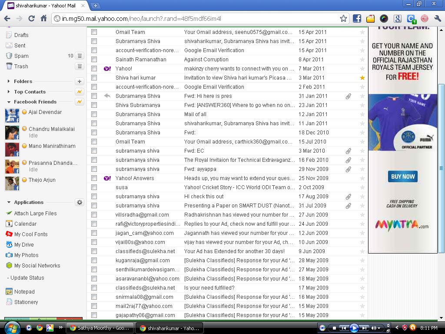Click attachment paperclip on 'Fwd: EC' email
The height and width of the screenshot is (334, 445).
[349, 151]
